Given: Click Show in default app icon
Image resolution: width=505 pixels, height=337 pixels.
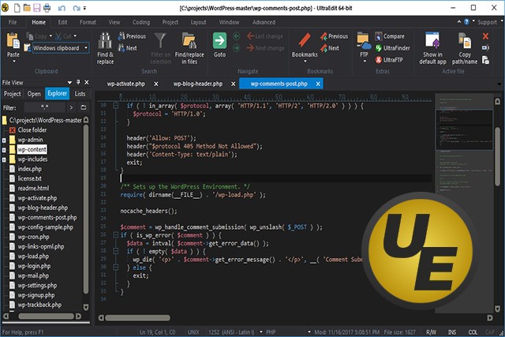Looking at the screenshot, I should coord(432,40).
